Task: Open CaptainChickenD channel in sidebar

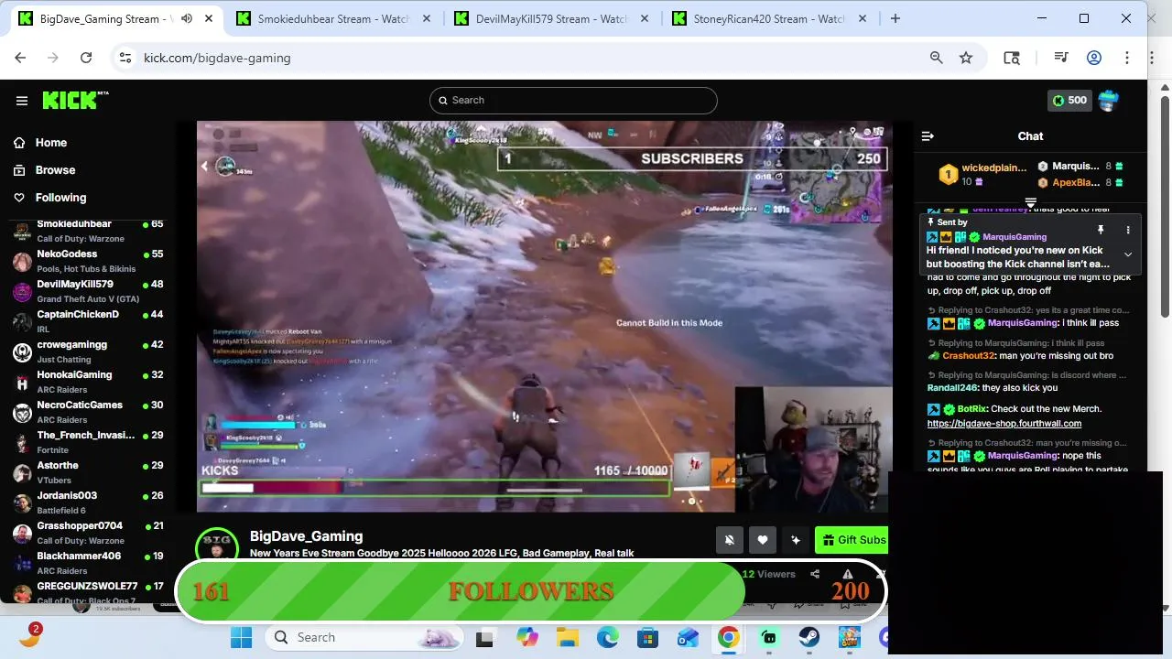Action: tap(88, 321)
